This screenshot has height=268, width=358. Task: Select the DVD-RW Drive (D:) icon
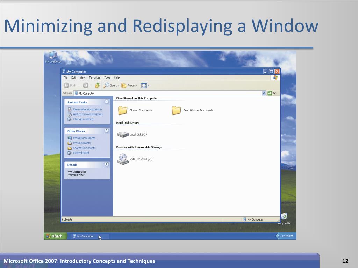[x=123, y=159]
